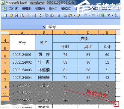Cut selection with scissors icon

(x=59, y=16)
